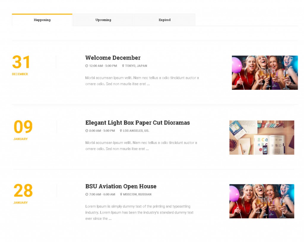Click the clock icon beside 8:00 AM - 5:00 PM
The image size is (304, 242).
pyautogui.click(x=87, y=131)
